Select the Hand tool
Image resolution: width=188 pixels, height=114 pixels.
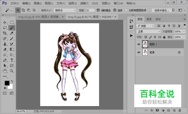point(5,71)
